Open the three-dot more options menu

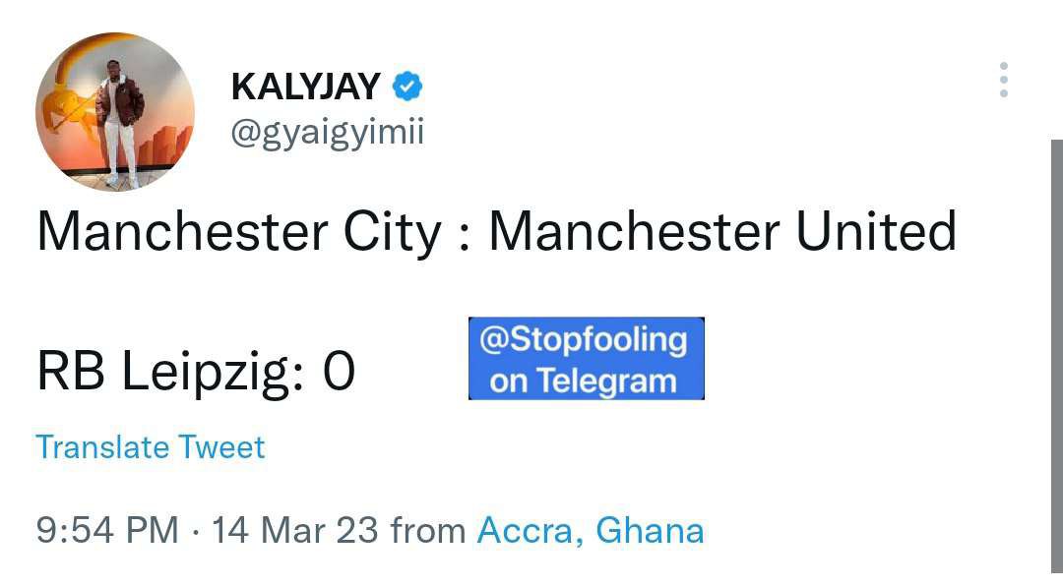(1003, 80)
